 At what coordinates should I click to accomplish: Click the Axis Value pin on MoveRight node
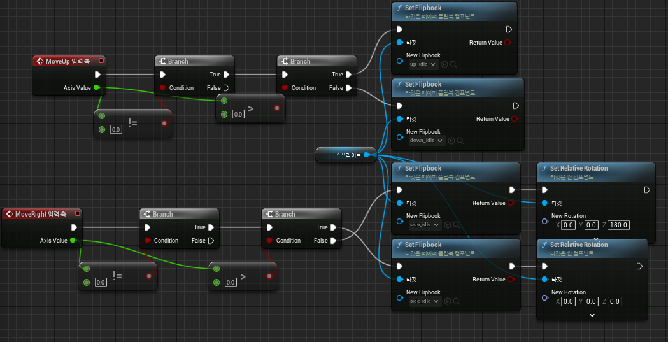click(x=73, y=241)
